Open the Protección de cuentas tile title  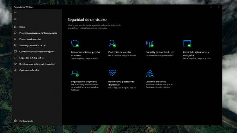[119, 52]
